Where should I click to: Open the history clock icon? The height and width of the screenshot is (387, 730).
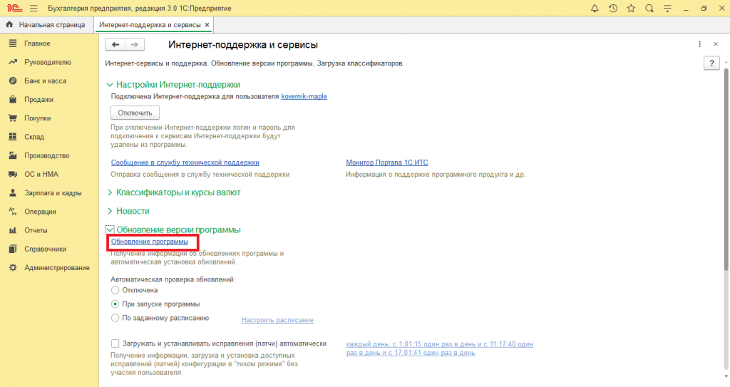[x=613, y=9]
